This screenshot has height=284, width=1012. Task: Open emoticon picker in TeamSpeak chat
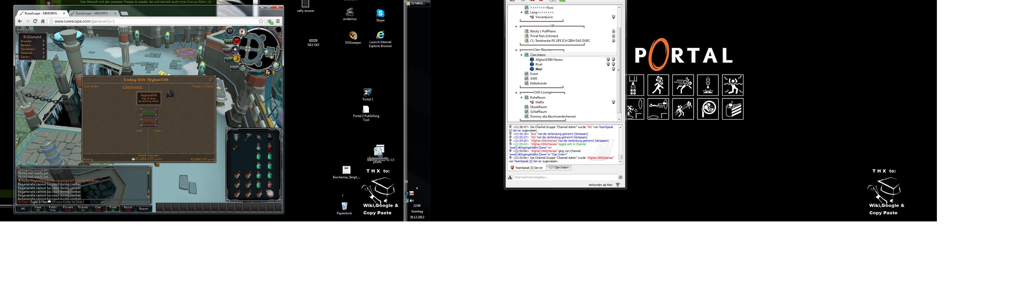tap(620, 177)
